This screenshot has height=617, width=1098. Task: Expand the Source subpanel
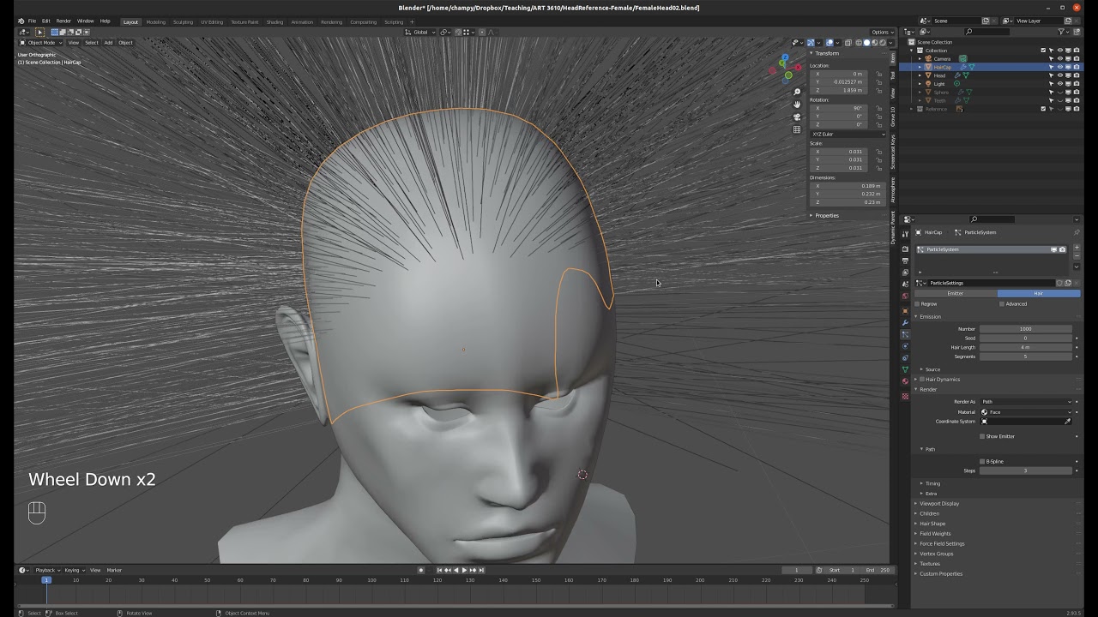[932, 369]
